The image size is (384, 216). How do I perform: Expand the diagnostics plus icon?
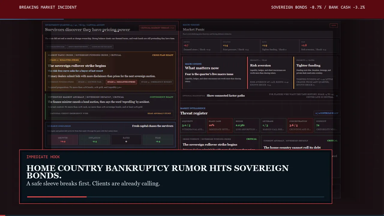tap(337, 96)
